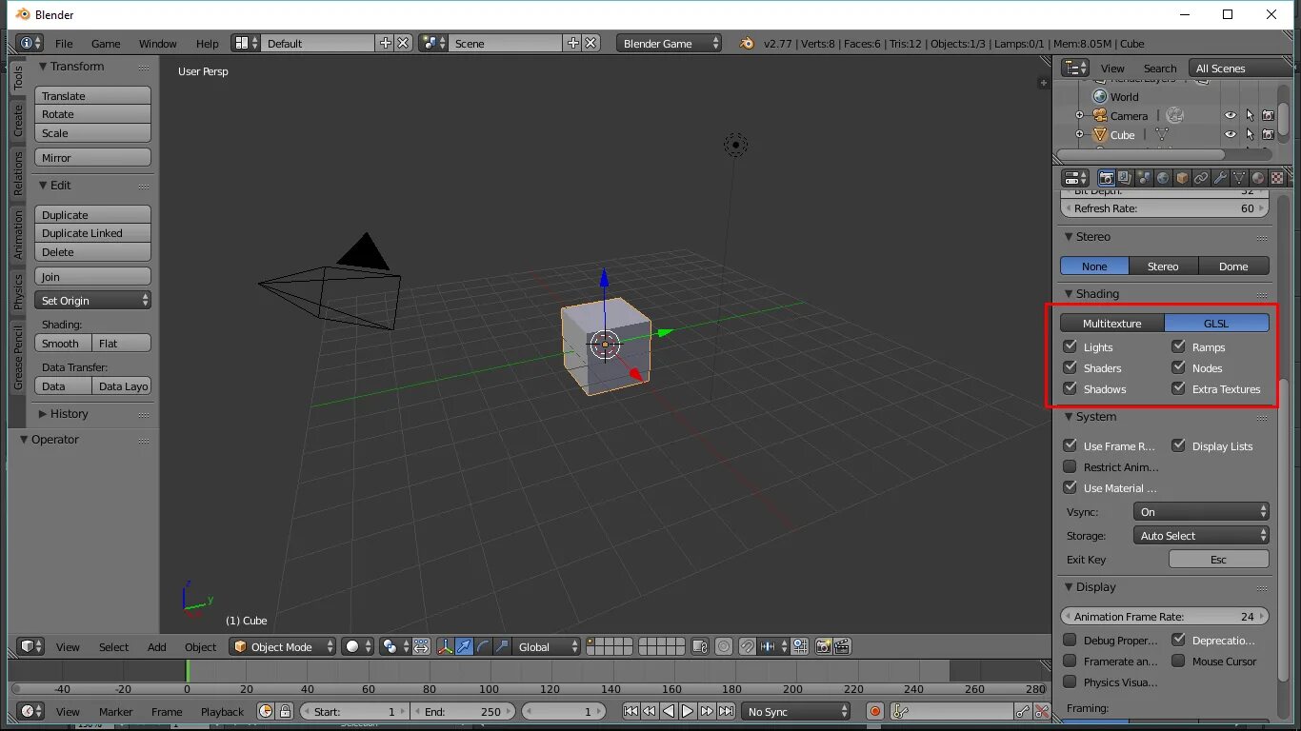Click the End frame field

463,711
